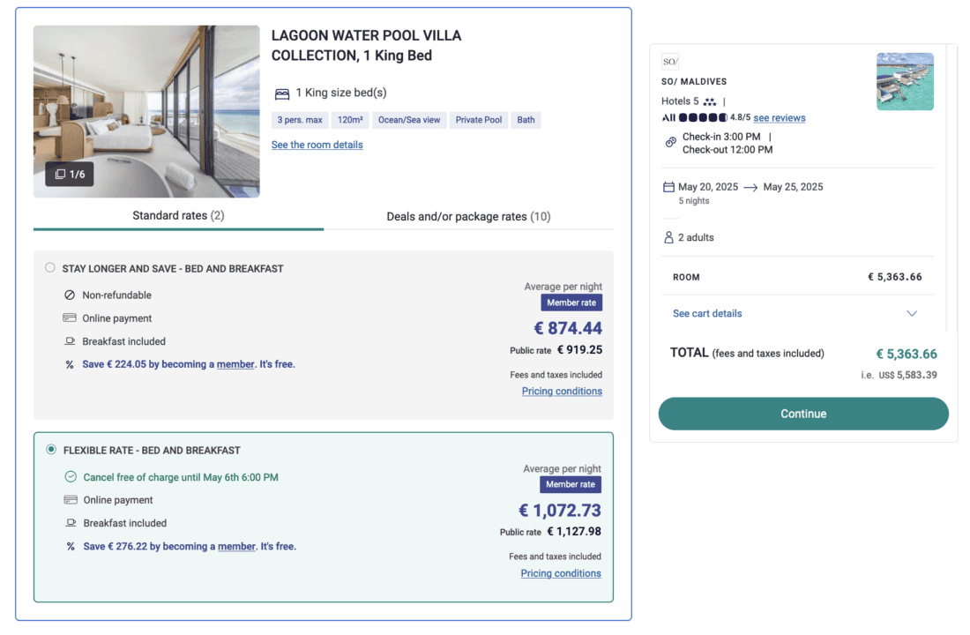Open Pricing conditions under the €874.44 rate

pos(562,392)
